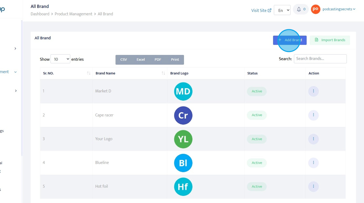Open action menu for Hot foil

[313, 186]
